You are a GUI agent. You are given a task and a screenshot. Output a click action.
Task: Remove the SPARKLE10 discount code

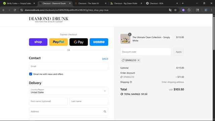(139, 60)
